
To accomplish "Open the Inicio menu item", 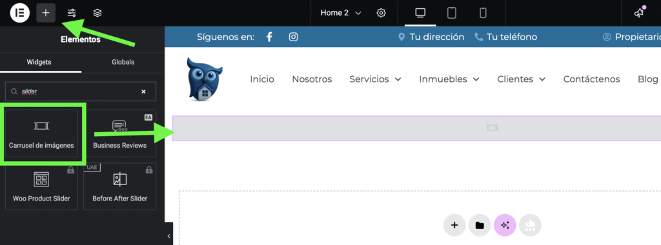I will click(262, 79).
